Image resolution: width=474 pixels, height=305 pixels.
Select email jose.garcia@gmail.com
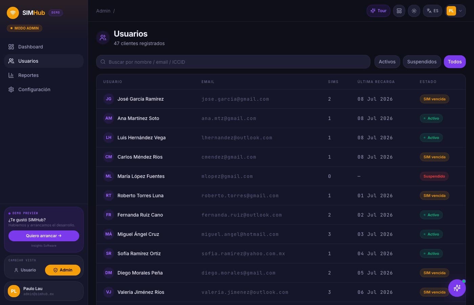pos(235,99)
